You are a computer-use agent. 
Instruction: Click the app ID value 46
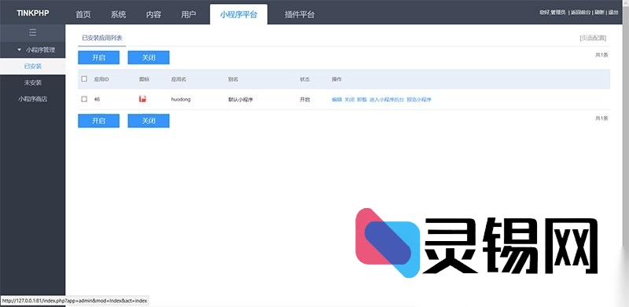(x=97, y=99)
